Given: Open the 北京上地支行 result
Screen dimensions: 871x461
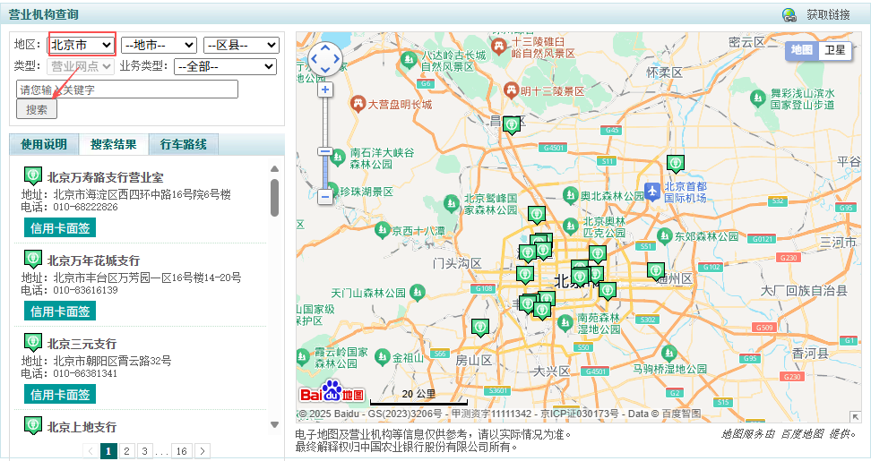Looking at the screenshot, I should tap(82, 427).
